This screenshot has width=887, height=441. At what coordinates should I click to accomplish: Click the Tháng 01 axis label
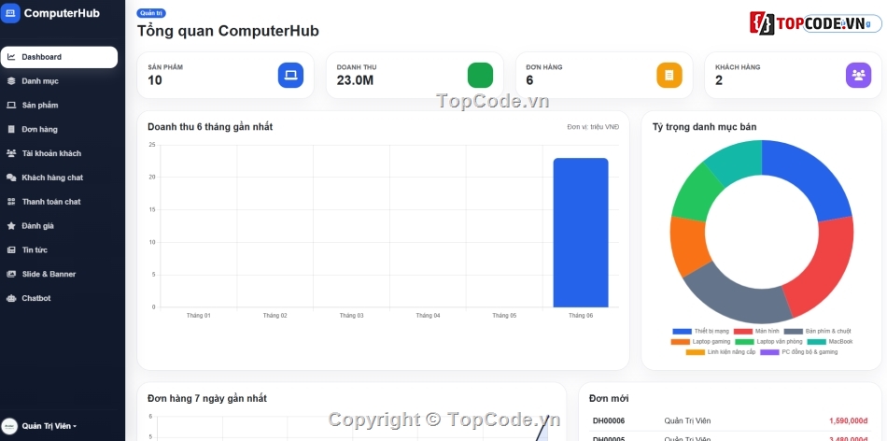(198, 315)
